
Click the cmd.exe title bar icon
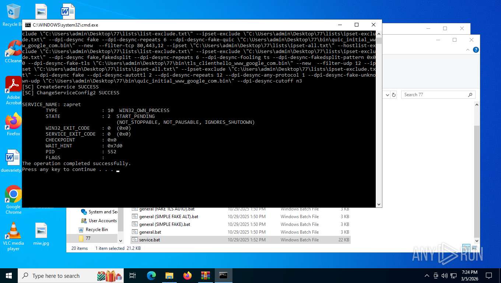pyautogui.click(x=28, y=25)
